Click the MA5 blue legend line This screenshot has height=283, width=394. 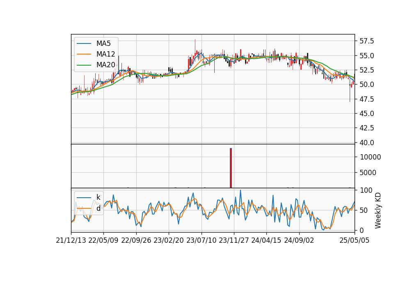pos(84,44)
